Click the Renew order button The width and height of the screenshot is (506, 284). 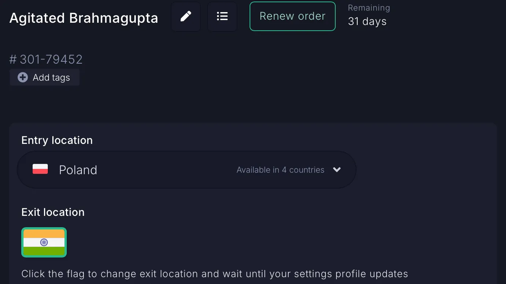pos(292,16)
